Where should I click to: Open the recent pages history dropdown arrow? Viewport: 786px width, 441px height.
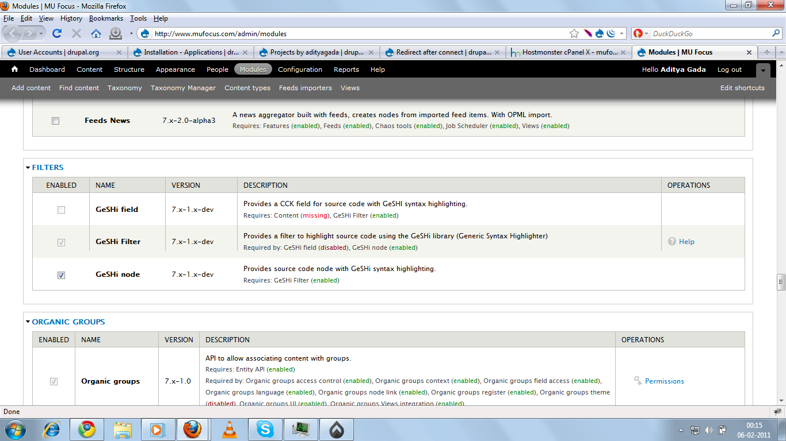point(41,33)
